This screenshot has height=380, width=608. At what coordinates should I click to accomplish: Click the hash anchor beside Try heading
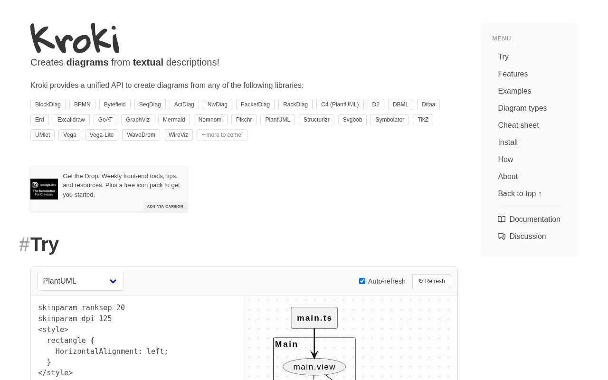[24, 245]
